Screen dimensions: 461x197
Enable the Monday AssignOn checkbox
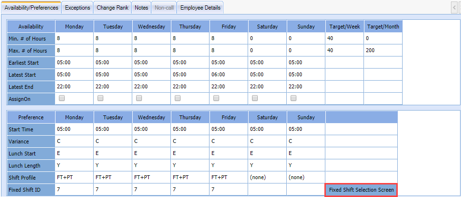click(x=62, y=98)
